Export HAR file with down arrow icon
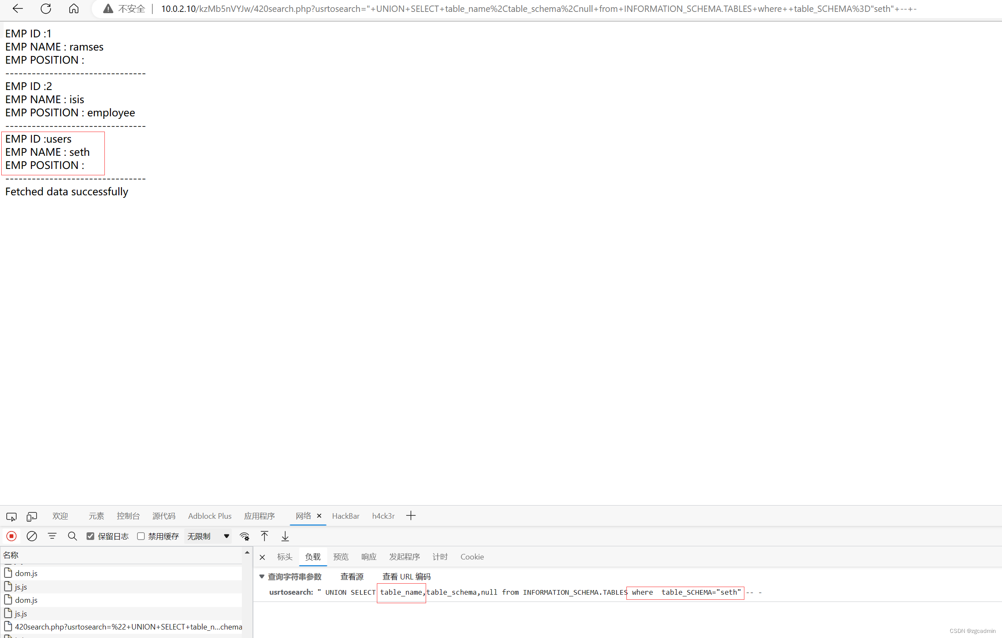Screen dimensions: 1002x638 (x=285, y=536)
